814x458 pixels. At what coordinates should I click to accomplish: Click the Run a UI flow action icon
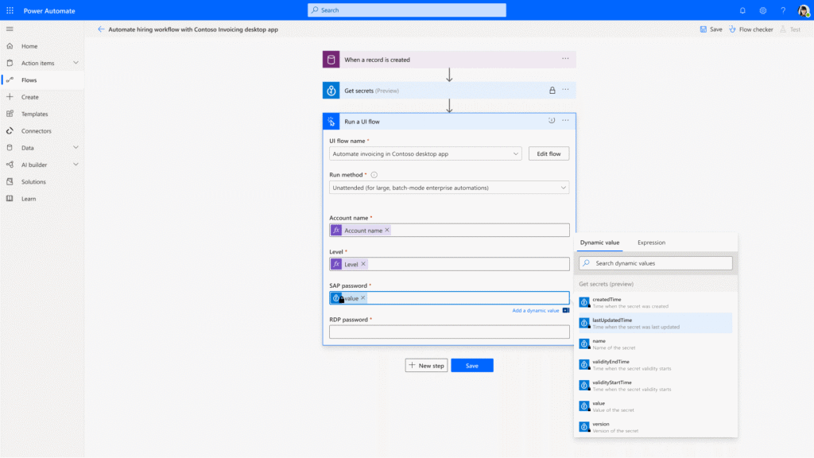point(331,122)
